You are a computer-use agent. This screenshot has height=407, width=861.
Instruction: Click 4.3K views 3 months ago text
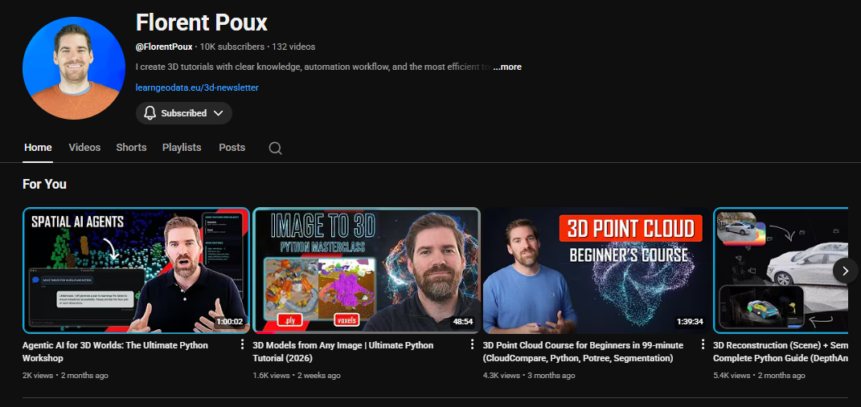coord(529,376)
